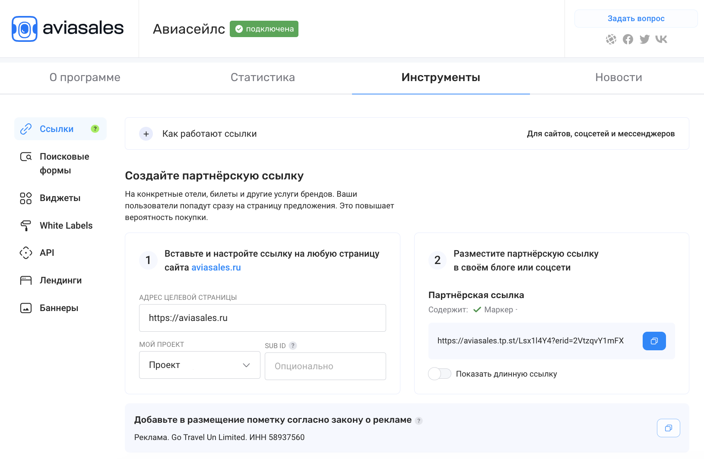This screenshot has width=704, height=459.
Task: Open the Twitter social icon
Action: click(644, 39)
